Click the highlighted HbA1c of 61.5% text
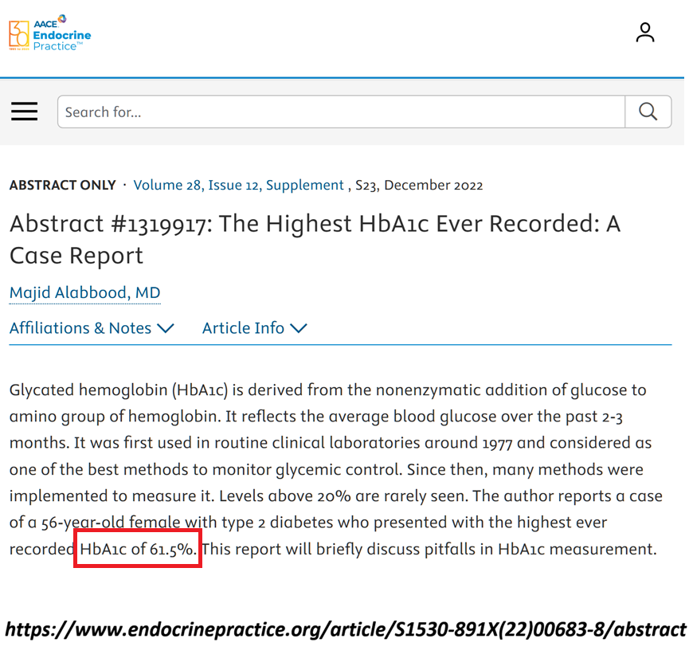This screenshot has height=662, width=689. 137,548
